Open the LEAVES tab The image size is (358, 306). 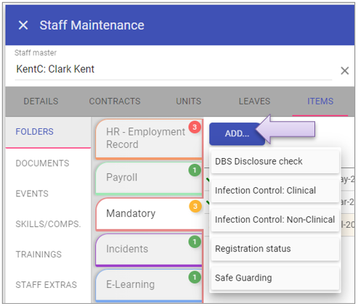coord(254,102)
